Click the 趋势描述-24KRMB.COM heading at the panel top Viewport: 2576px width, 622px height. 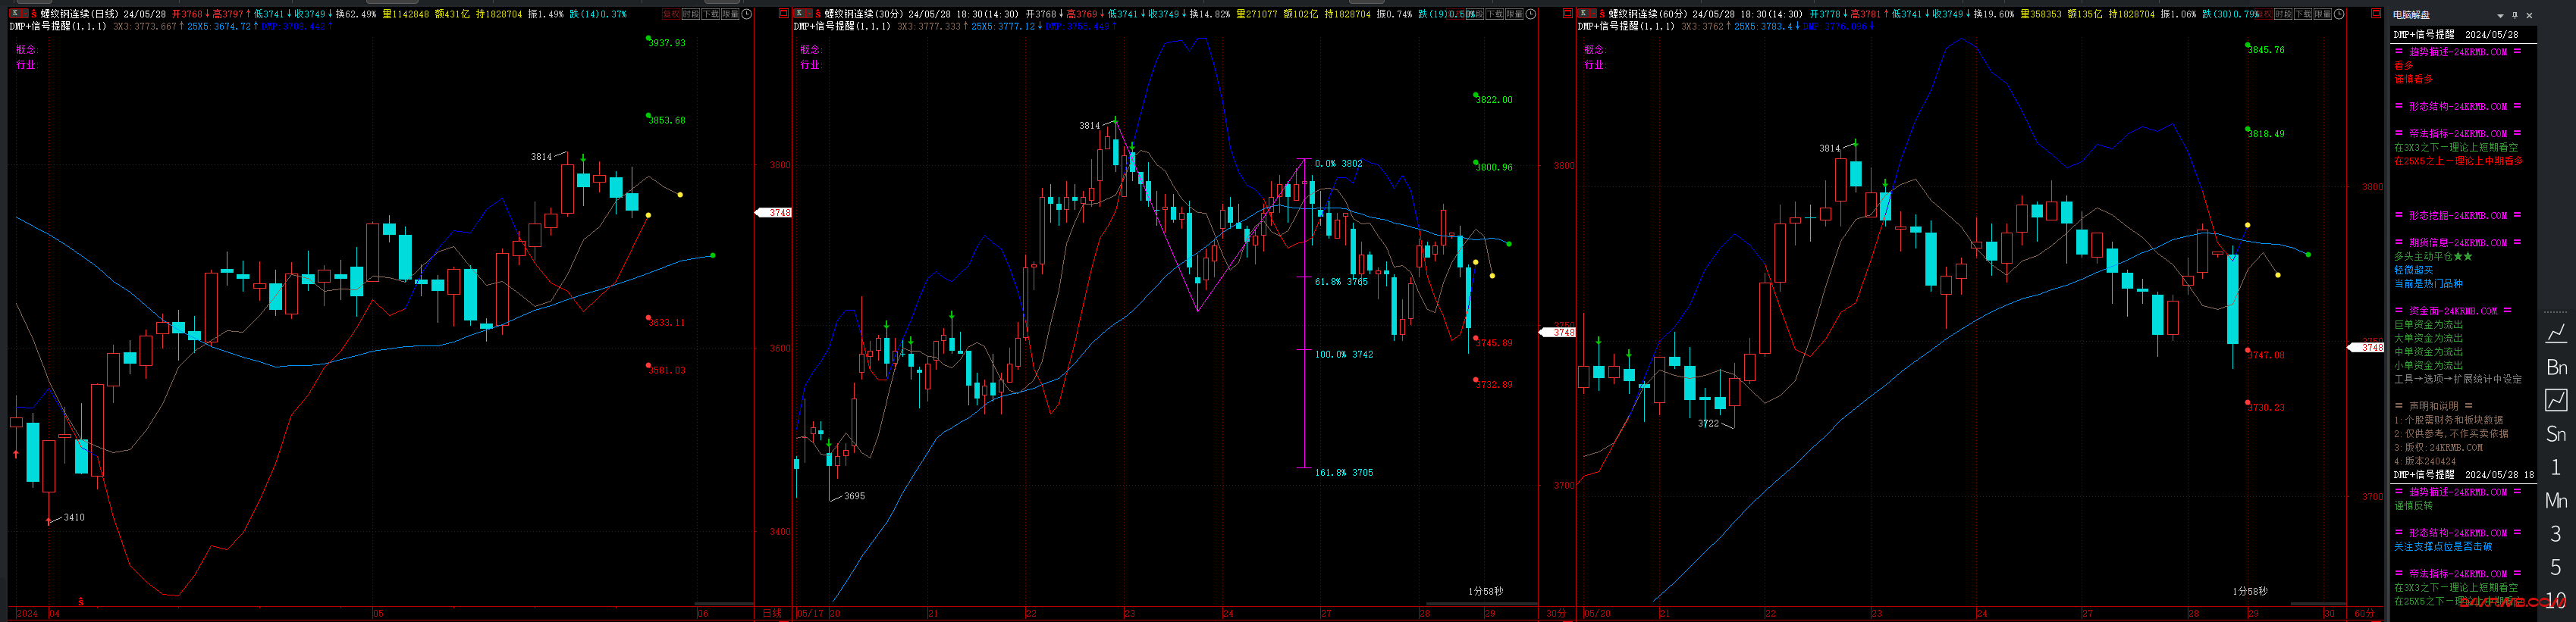pos(2458,52)
